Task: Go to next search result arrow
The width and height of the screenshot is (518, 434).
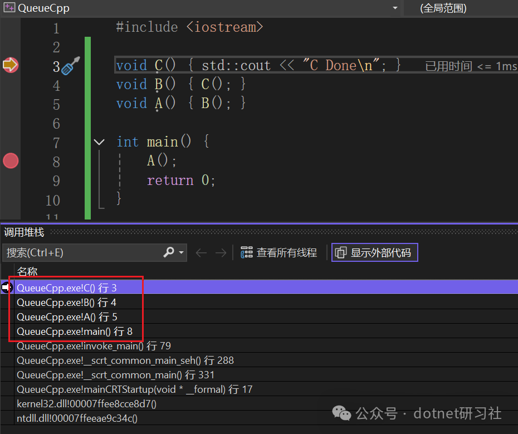Action: (x=221, y=253)
